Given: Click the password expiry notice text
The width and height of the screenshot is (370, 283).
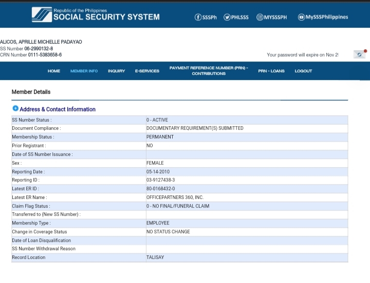Looking at the screenshot, I should coord(302,55).
